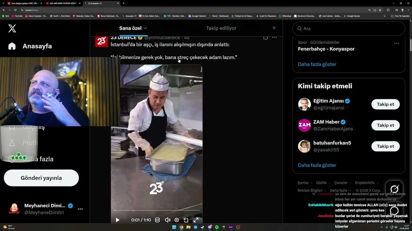Bookmark this page with star icon
412x231 pixels.
coord(380,10)
